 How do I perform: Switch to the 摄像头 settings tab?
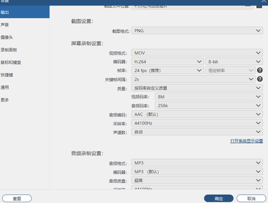click(25, 37)
